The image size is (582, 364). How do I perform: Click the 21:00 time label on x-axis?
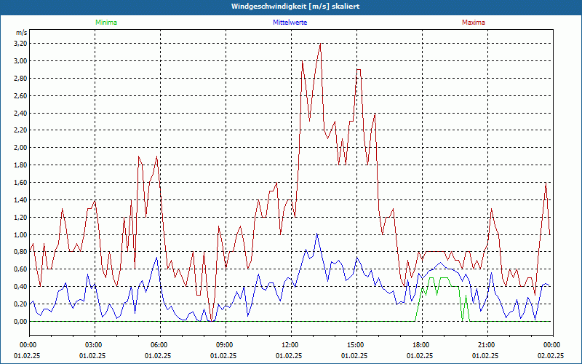[485, 345]
